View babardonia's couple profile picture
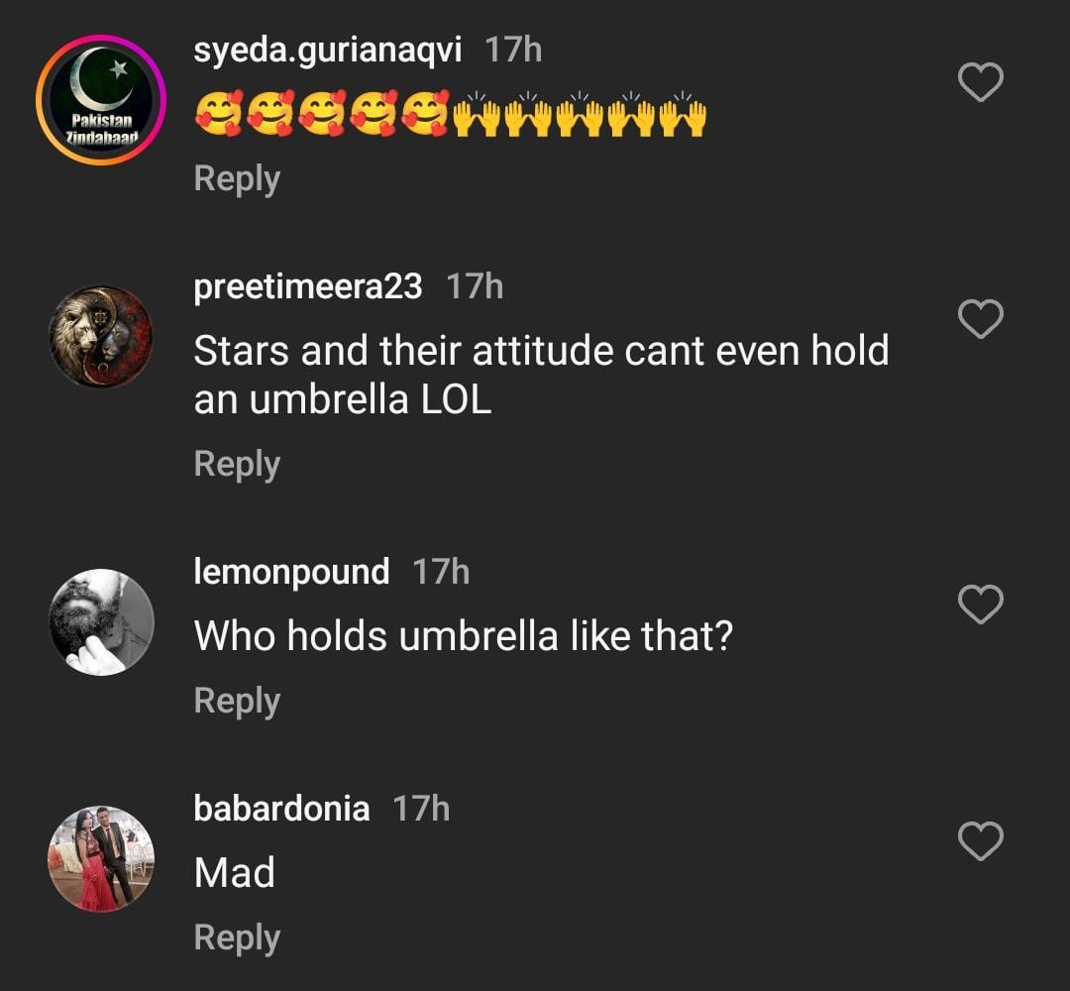Screen dimensions: 1070x991 pyautogui.click(x=101, y=858)
